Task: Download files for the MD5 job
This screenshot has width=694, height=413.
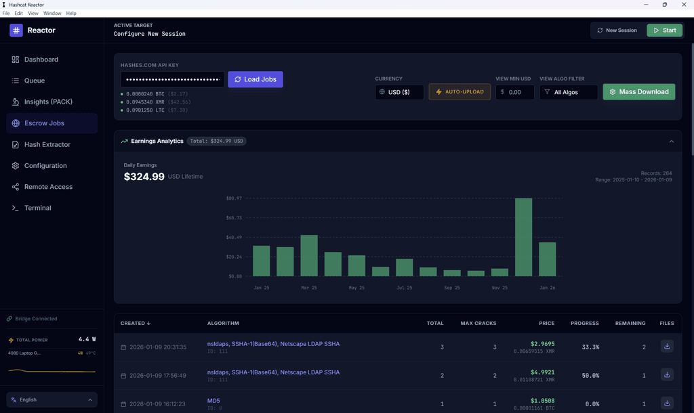Action: [667, 403]
